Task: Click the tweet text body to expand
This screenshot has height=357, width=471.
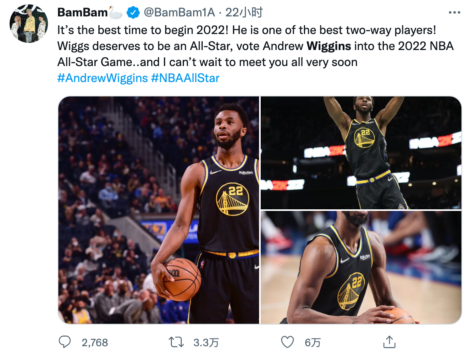Action: [x=256, y=46]
